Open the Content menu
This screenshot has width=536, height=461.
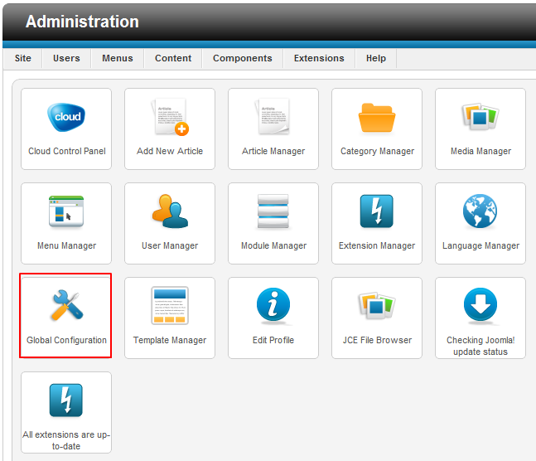pos(173,59)
